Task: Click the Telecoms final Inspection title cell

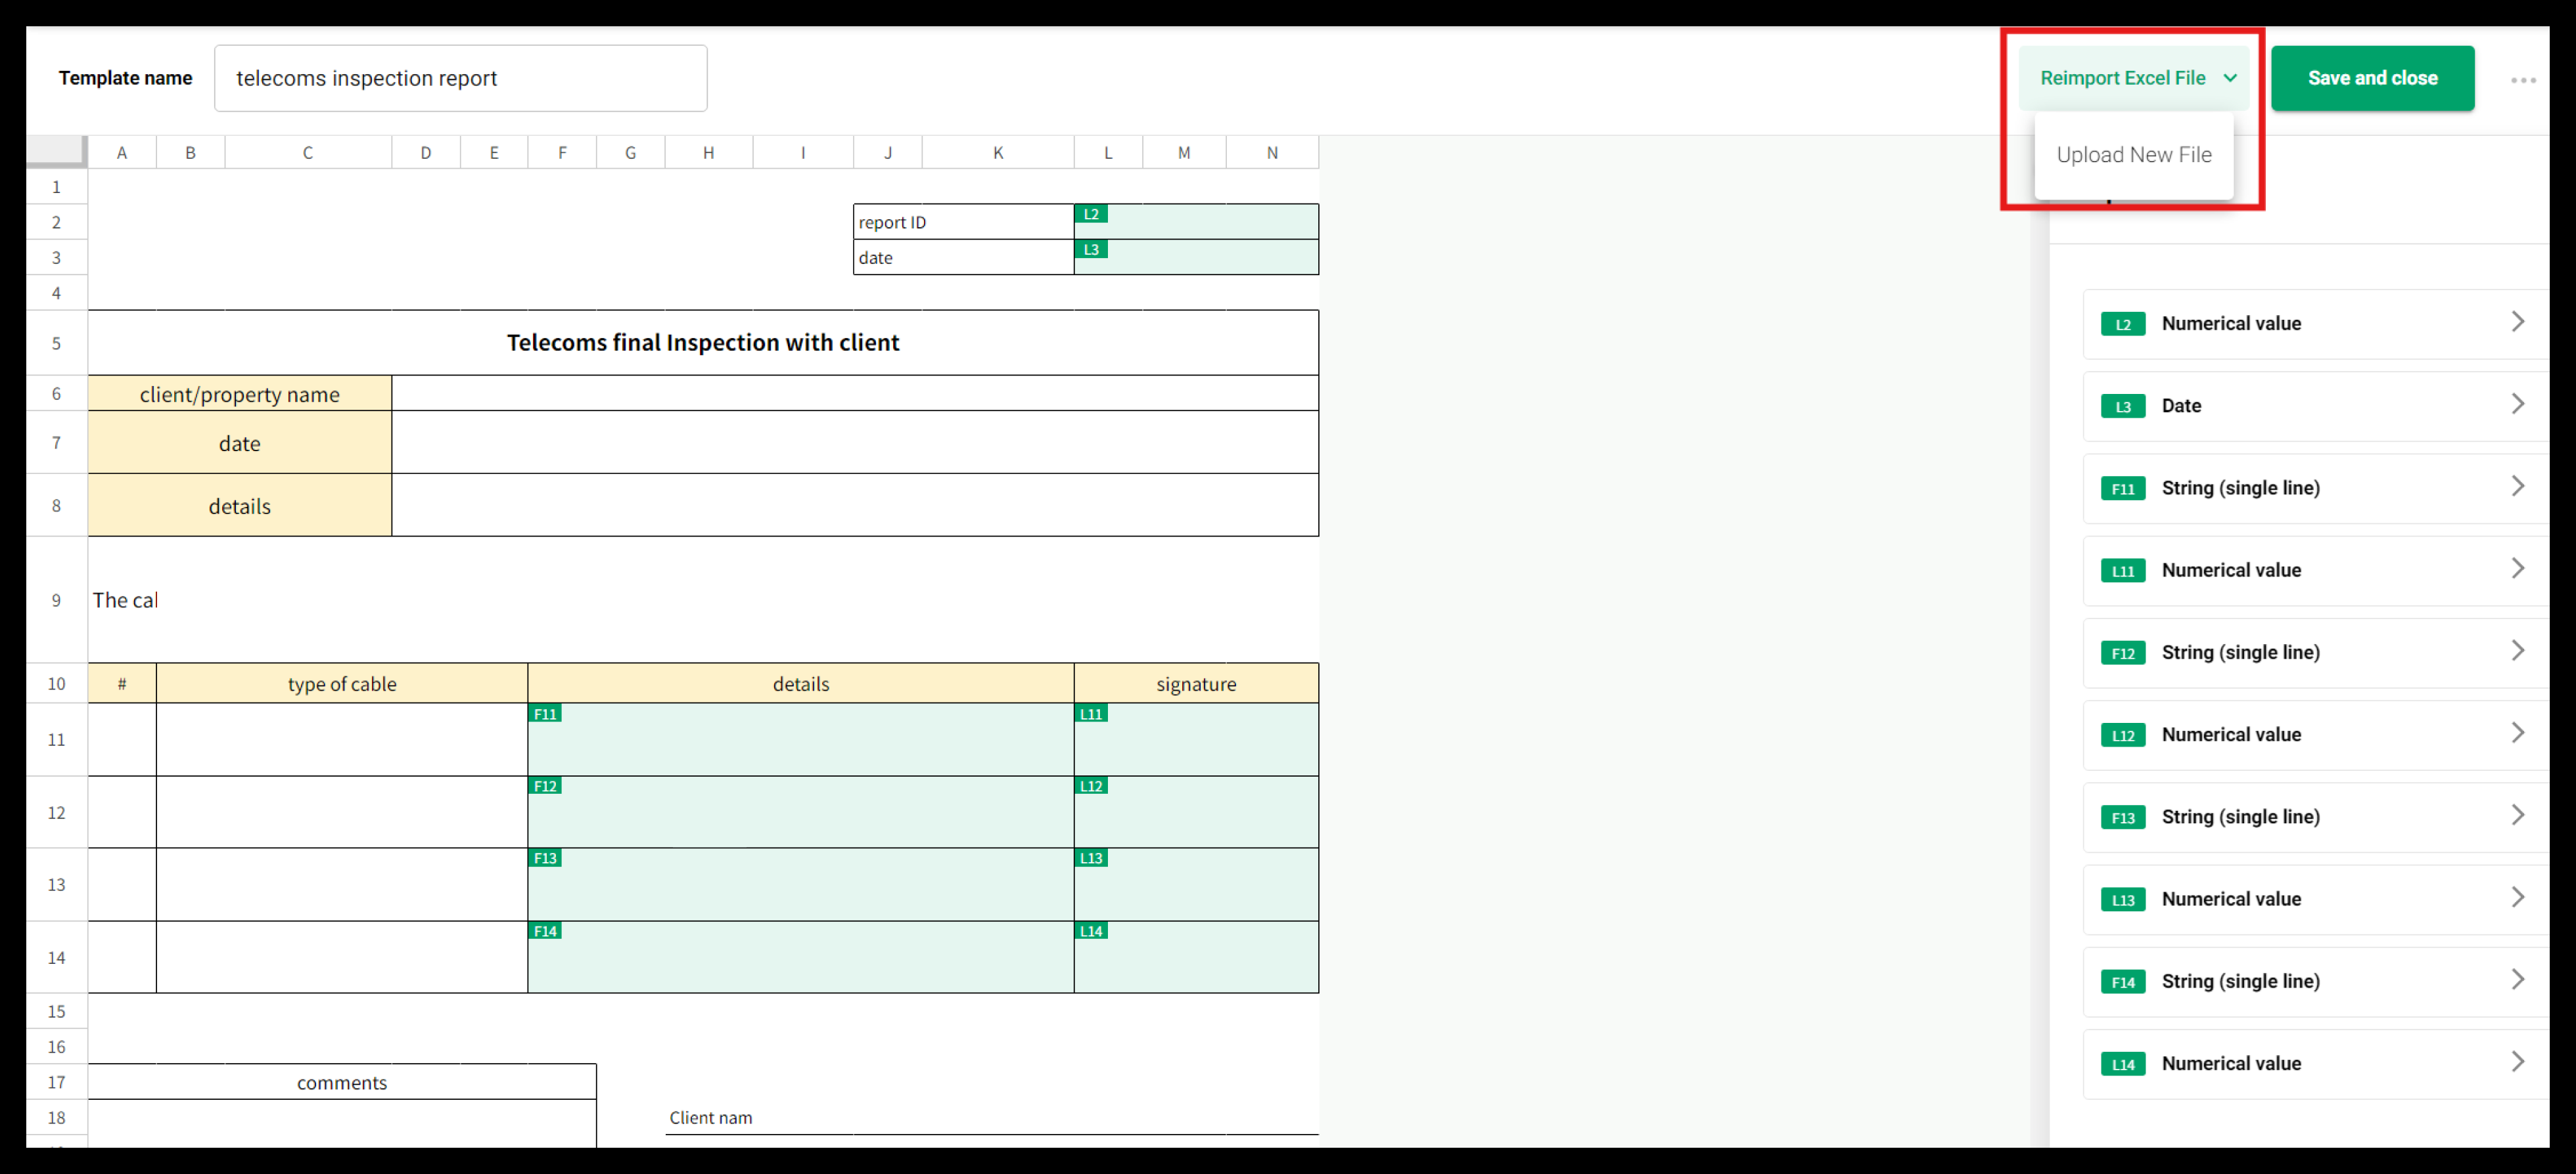Action: 702,343
